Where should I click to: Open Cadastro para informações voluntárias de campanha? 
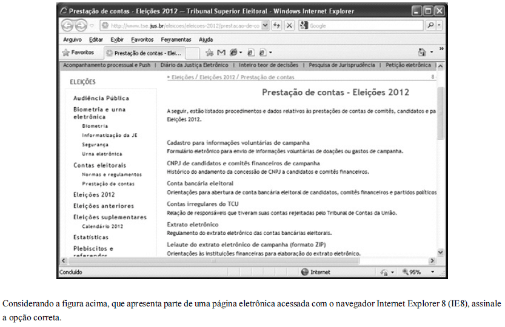(238, 142)
